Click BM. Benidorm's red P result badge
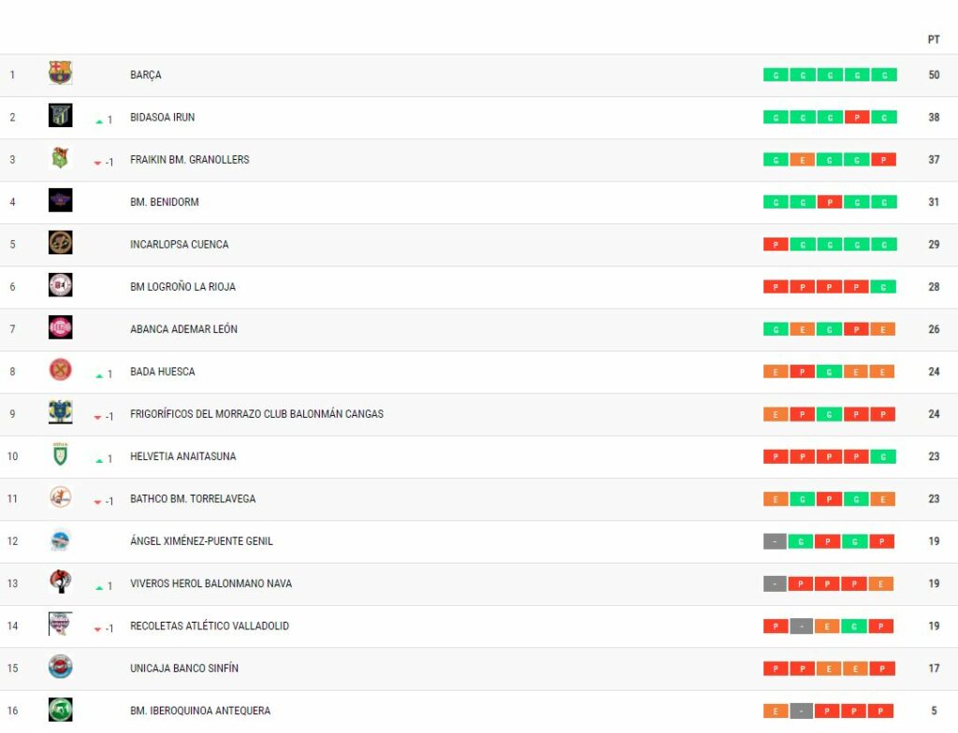This screenshot has height=733, width=958. coord(830,202)
